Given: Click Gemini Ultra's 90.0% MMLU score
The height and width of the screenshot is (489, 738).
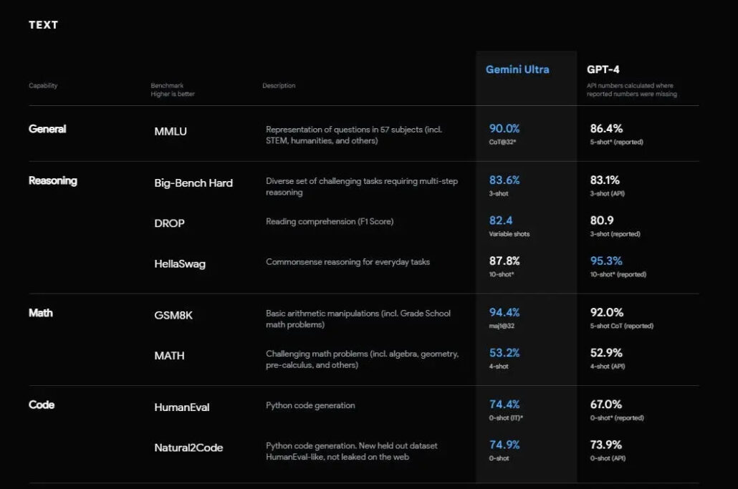Looking at the screenshot, I should click(x=504, y=129).
